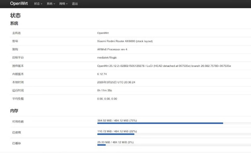
Task: Click the 已缓存 memory progress bar
Action: point(174,145)
